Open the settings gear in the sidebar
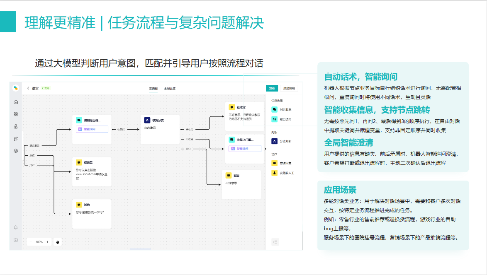 tap(16, 151)
